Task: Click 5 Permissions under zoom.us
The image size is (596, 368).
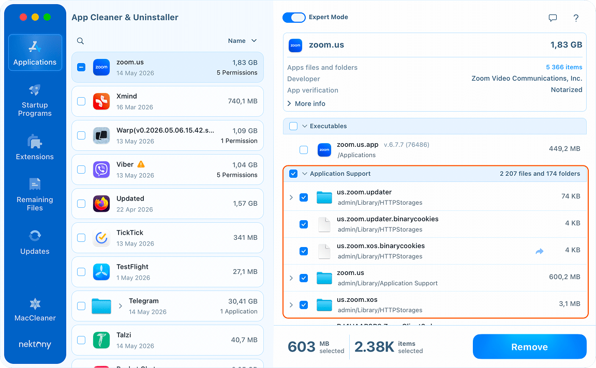Action: pos(237,72)
